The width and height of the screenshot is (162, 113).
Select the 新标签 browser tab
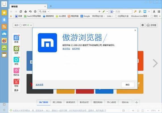(28, 7)
